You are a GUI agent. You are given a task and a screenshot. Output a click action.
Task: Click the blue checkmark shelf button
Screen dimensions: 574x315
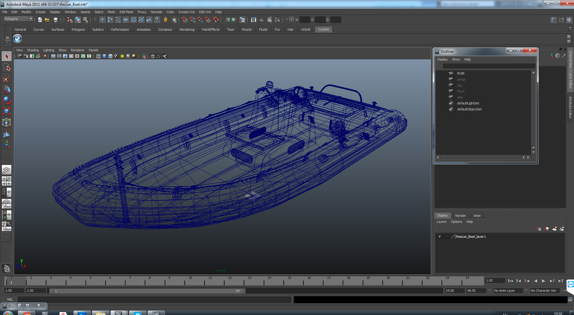(x=18, y=39)
